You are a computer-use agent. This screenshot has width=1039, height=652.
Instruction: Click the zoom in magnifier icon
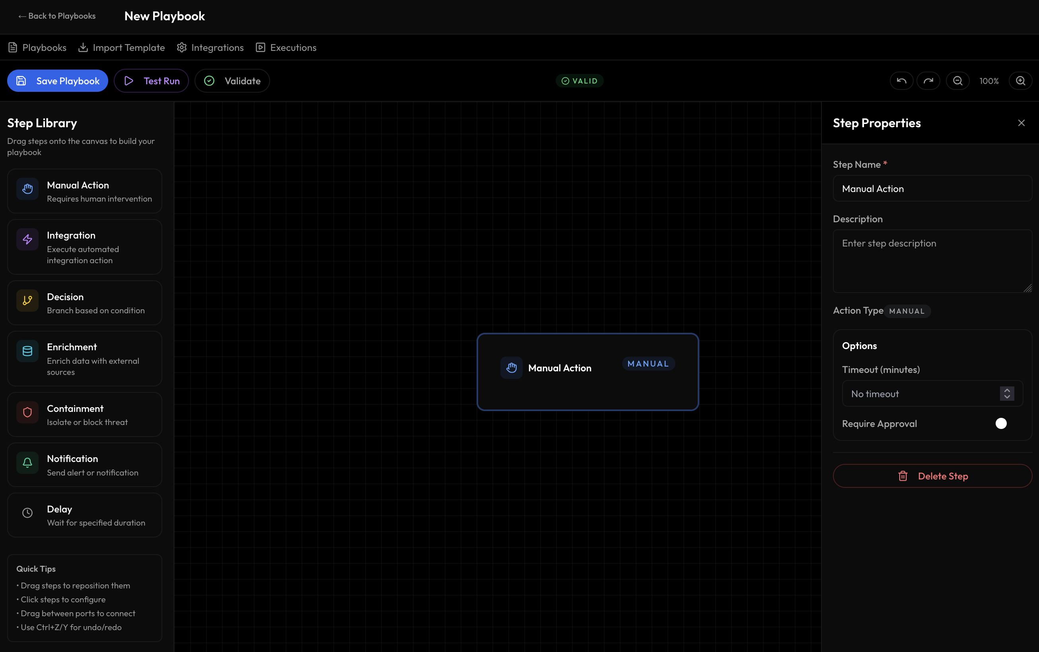[1021, 81]
